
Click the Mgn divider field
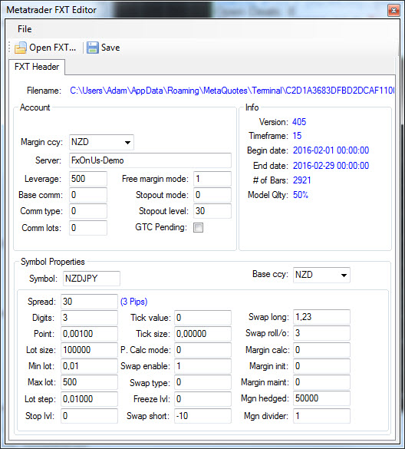321,416
